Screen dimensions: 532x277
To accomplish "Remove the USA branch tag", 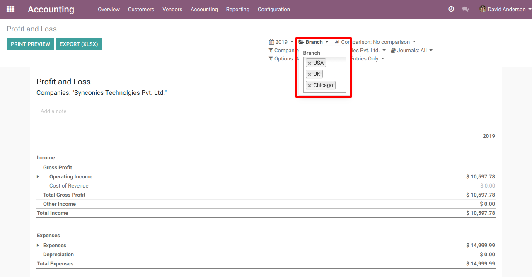I will tap(310, 63).
